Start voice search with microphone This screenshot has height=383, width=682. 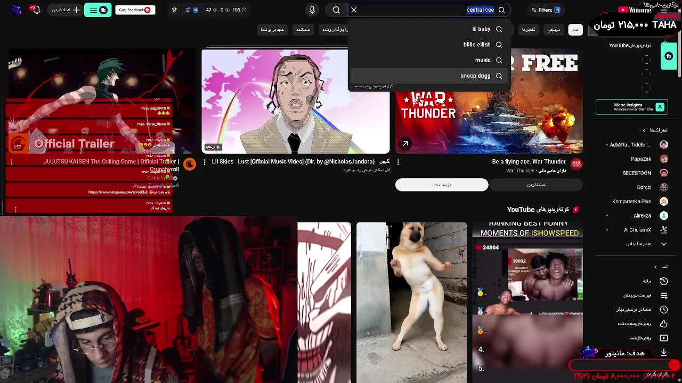(x=312, y=10)
